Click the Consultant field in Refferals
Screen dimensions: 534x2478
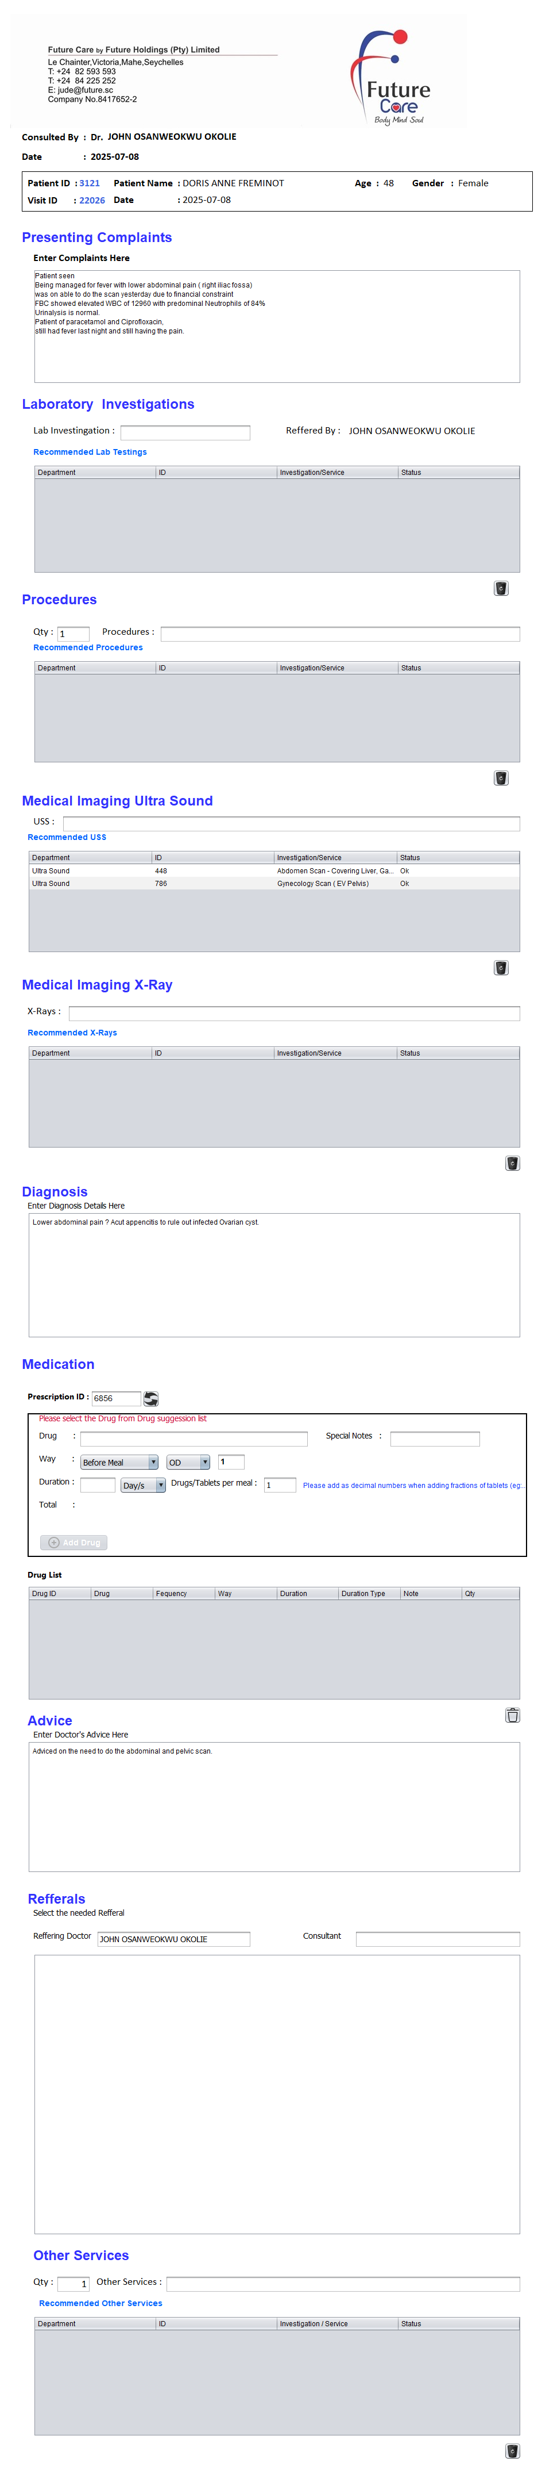[x=437, y=1938]
